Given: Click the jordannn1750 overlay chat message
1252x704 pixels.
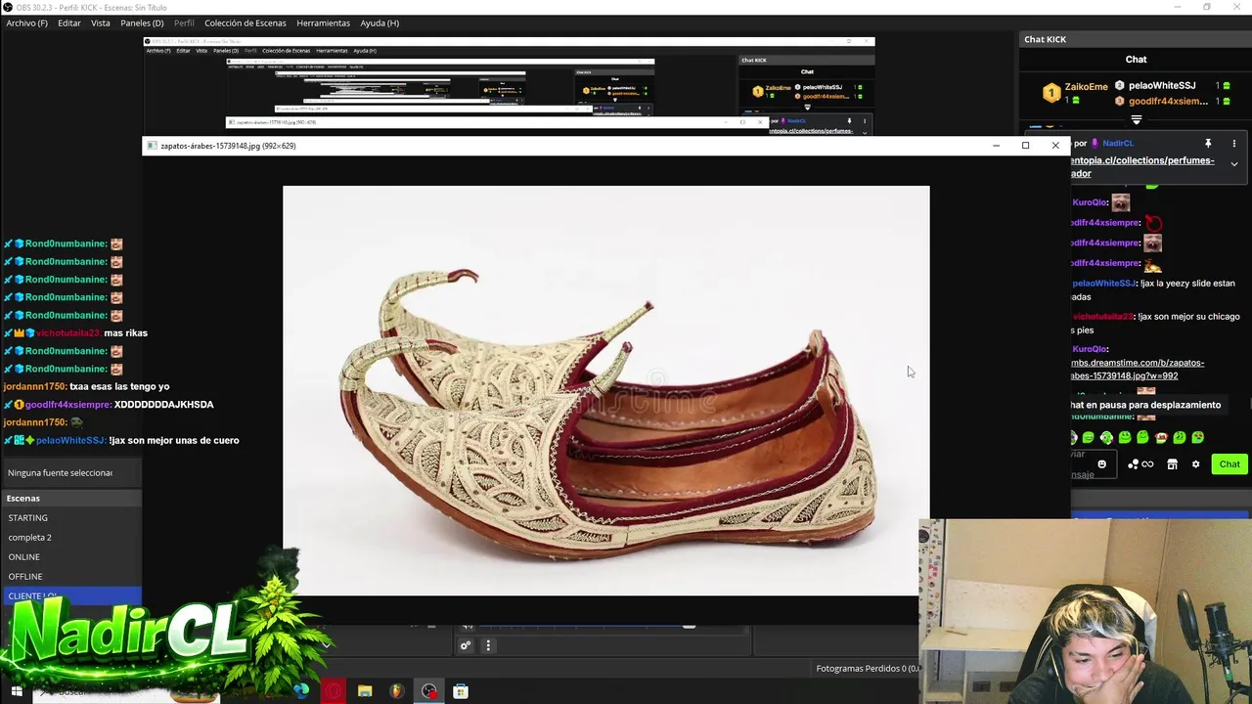Looking at the screenshot, I should [86, 386].
